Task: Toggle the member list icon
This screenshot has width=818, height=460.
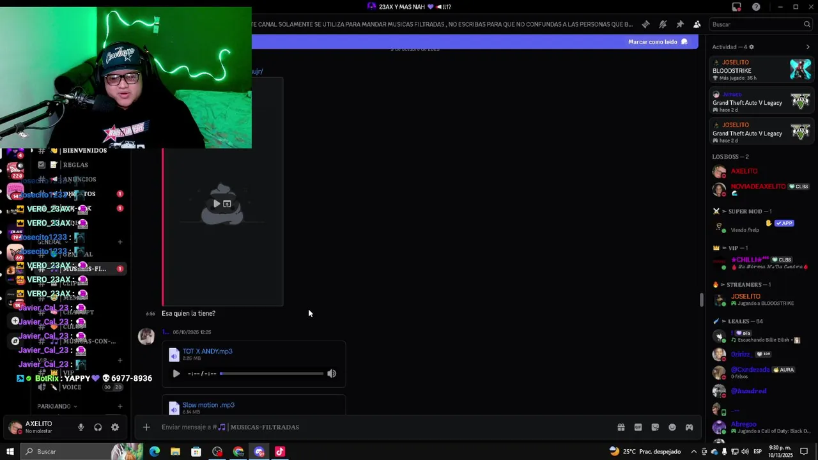Action: click(697, 24)
